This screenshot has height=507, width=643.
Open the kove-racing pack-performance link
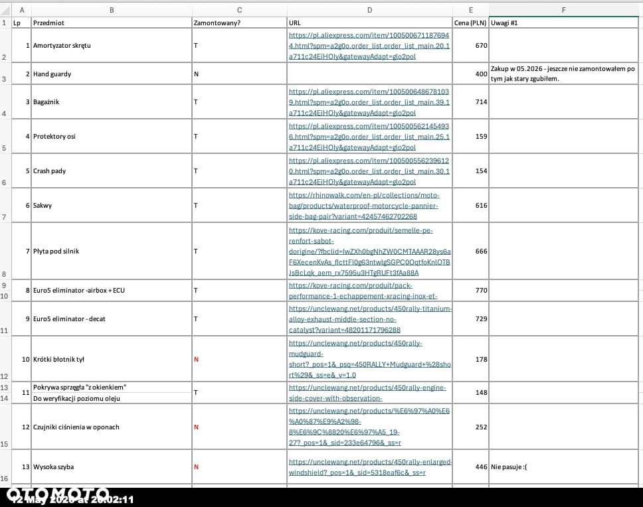(x=363, y=291)
